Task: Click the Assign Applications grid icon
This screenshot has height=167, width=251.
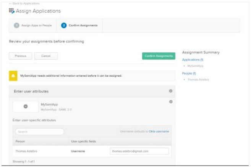Action: coord(12,11)
